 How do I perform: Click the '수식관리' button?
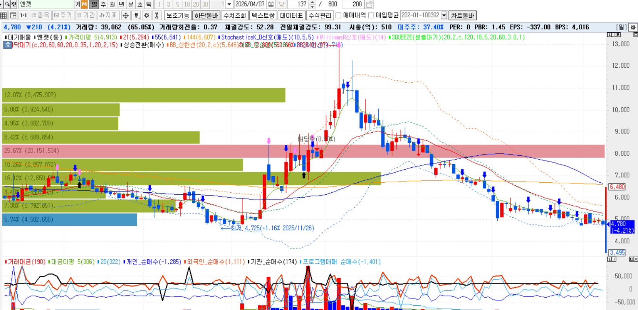(x=320, y=15)
